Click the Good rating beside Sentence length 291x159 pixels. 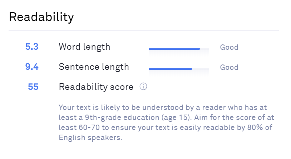click(x=229, y=67)
